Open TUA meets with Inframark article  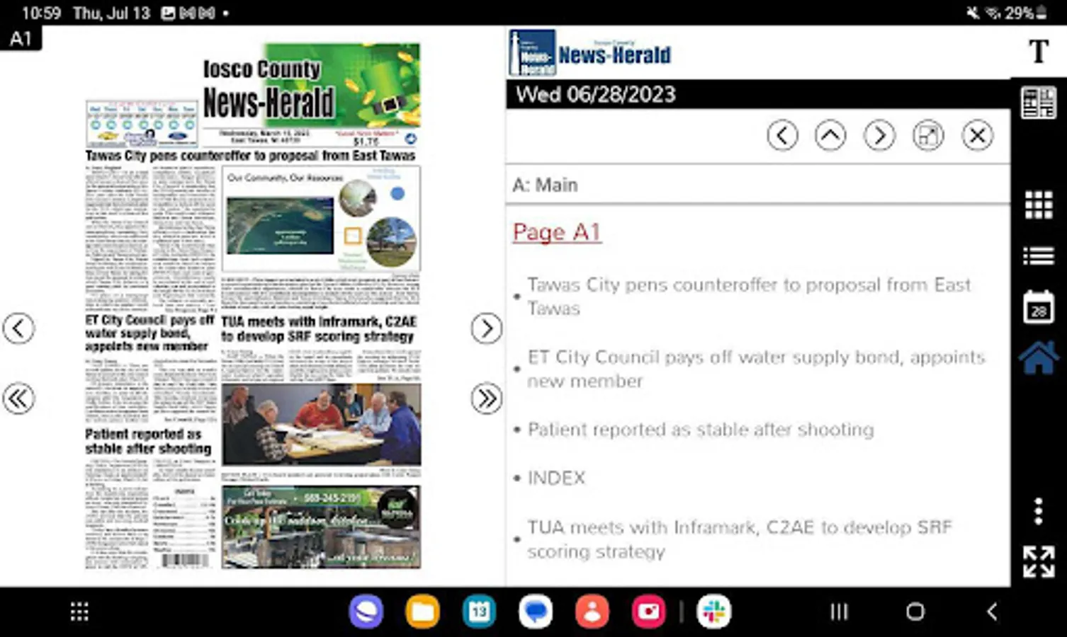pyautogui.click(x=740, y=539)
